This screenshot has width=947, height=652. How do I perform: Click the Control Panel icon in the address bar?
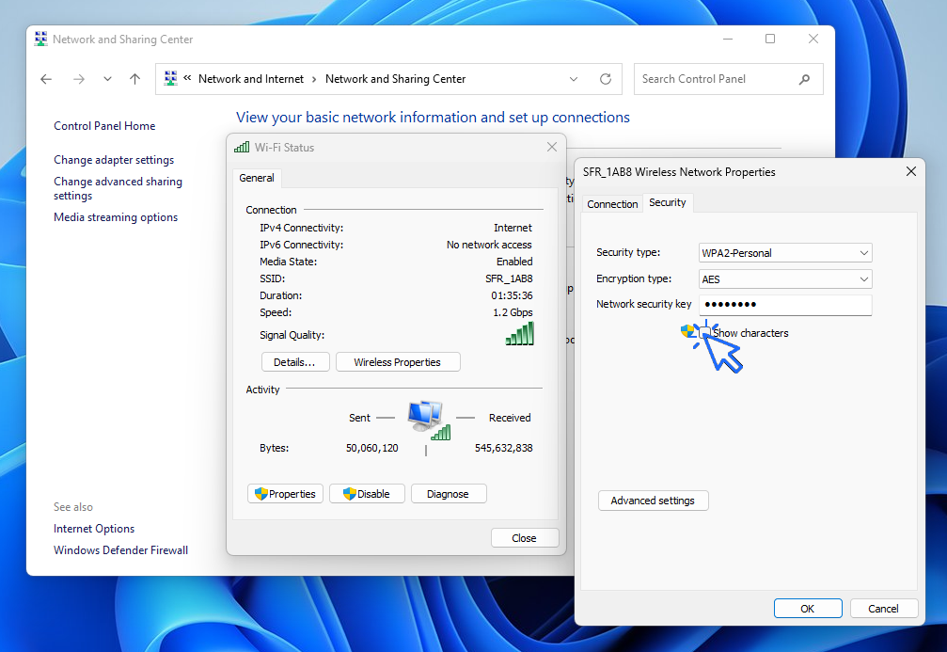(171, 79)
